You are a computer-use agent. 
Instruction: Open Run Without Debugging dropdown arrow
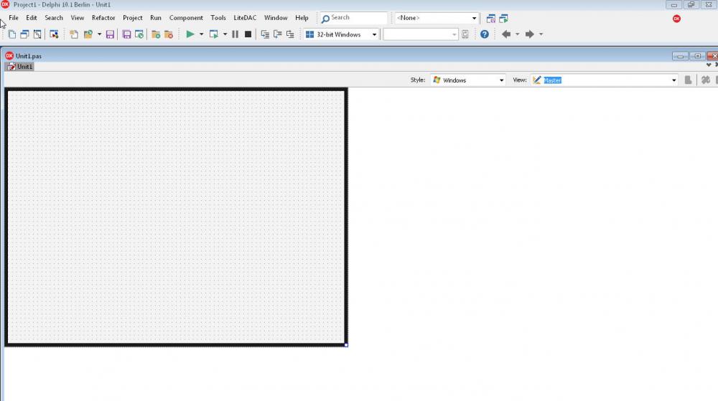(x=225, y=34)
